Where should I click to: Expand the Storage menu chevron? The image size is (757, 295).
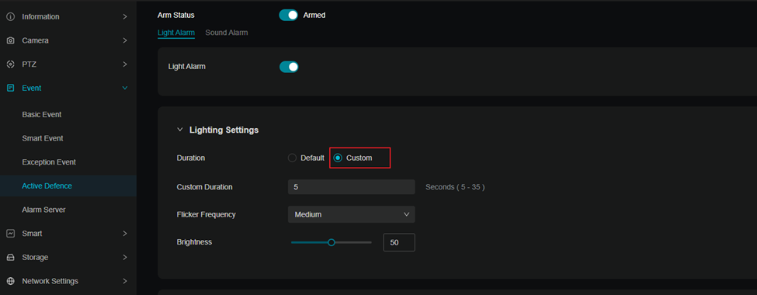tap(125, 257)
